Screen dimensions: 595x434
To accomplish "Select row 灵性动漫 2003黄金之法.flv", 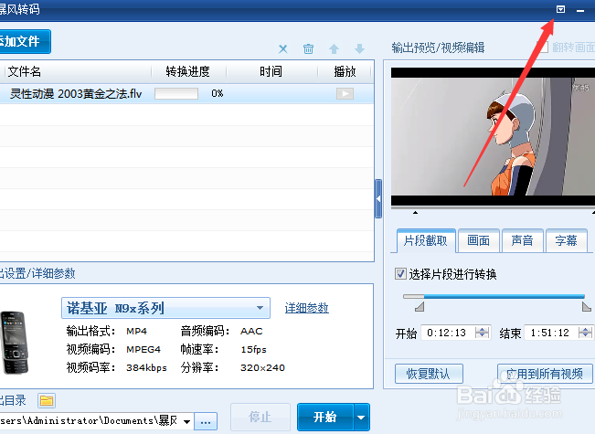I will (x=186, y=94).
